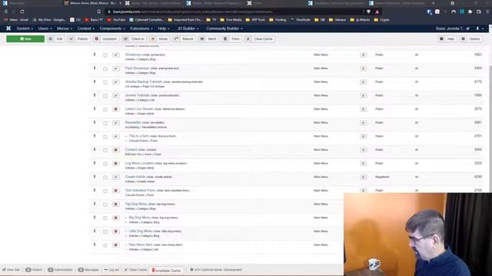The image size is (492, 276).
Task: Click the Joomla logo in admin menu
Action: pos(8,28)
